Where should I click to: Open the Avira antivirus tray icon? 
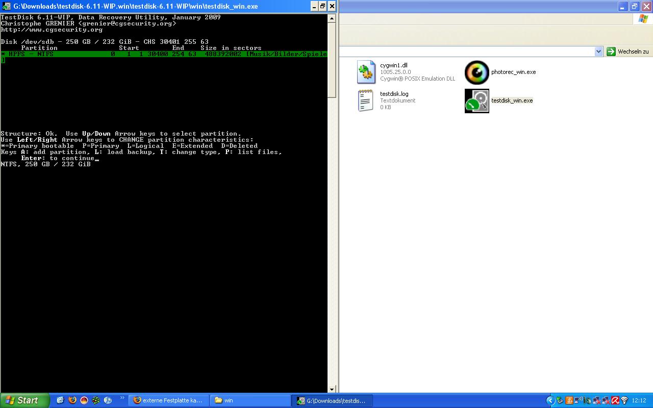pyautogui.click(x=615, y=400)
